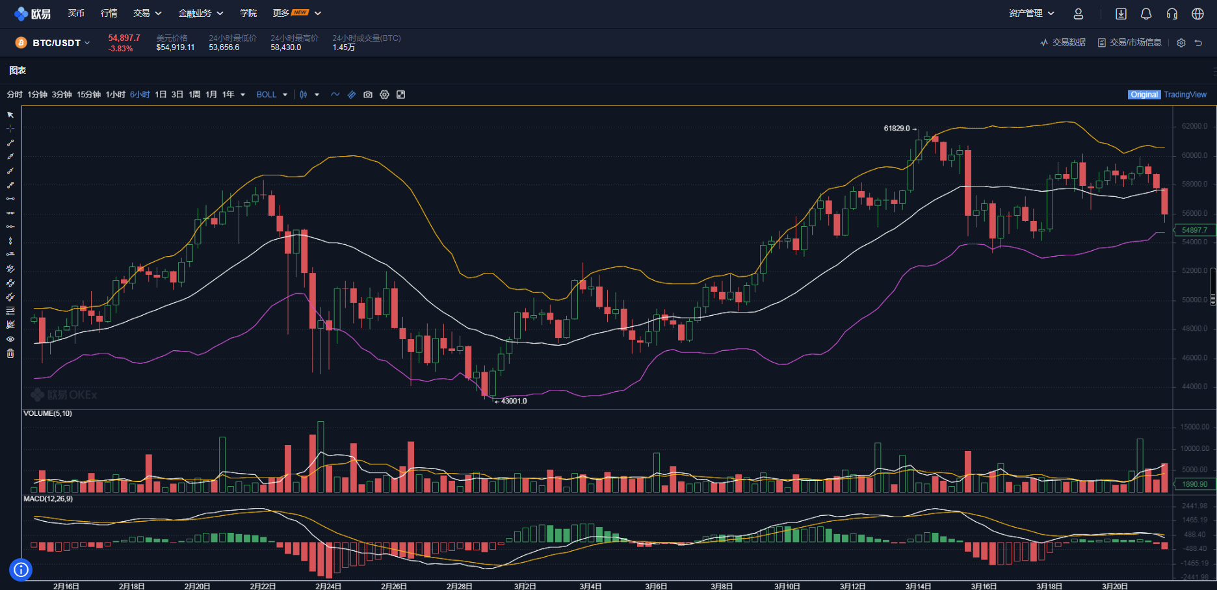Select the 1分钟 interval
1217x590 pixels.
pyautogui.click(x=38, y=95)
